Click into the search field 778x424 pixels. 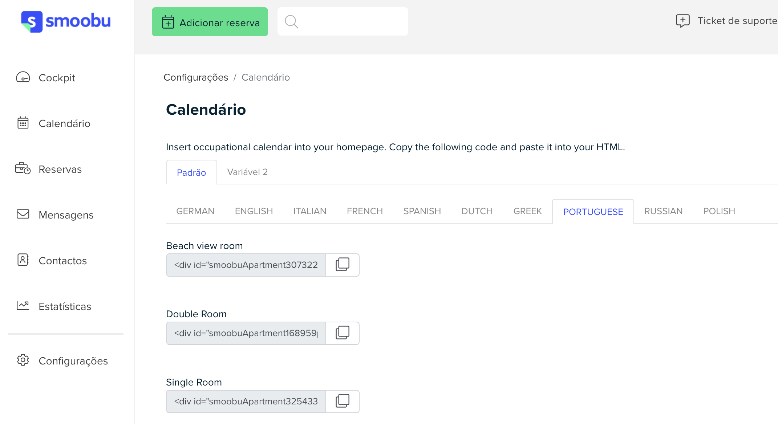[x=343, y=21]
